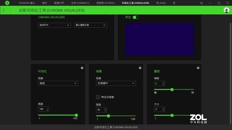Go forward with the right arrow

point(11,10)
